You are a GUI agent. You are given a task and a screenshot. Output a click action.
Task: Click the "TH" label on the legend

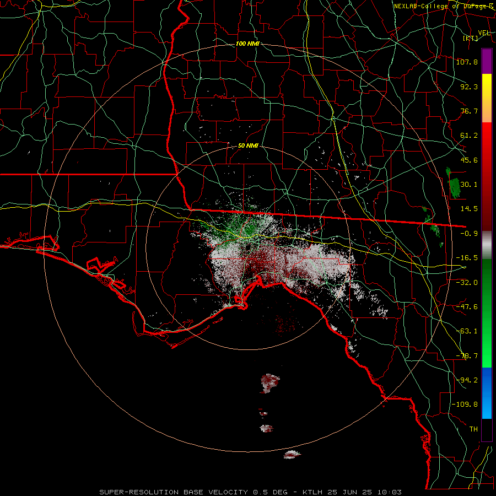click(x=473, y=429)
